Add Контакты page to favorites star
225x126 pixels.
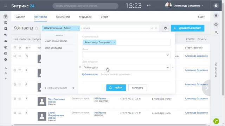[x=37, y=28]
